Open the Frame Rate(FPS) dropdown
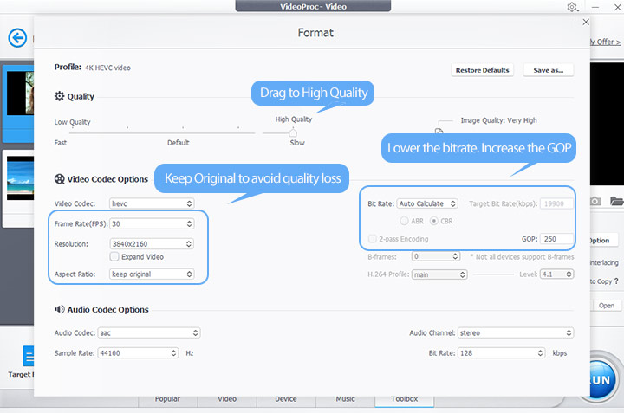 [x=152, y=223]
